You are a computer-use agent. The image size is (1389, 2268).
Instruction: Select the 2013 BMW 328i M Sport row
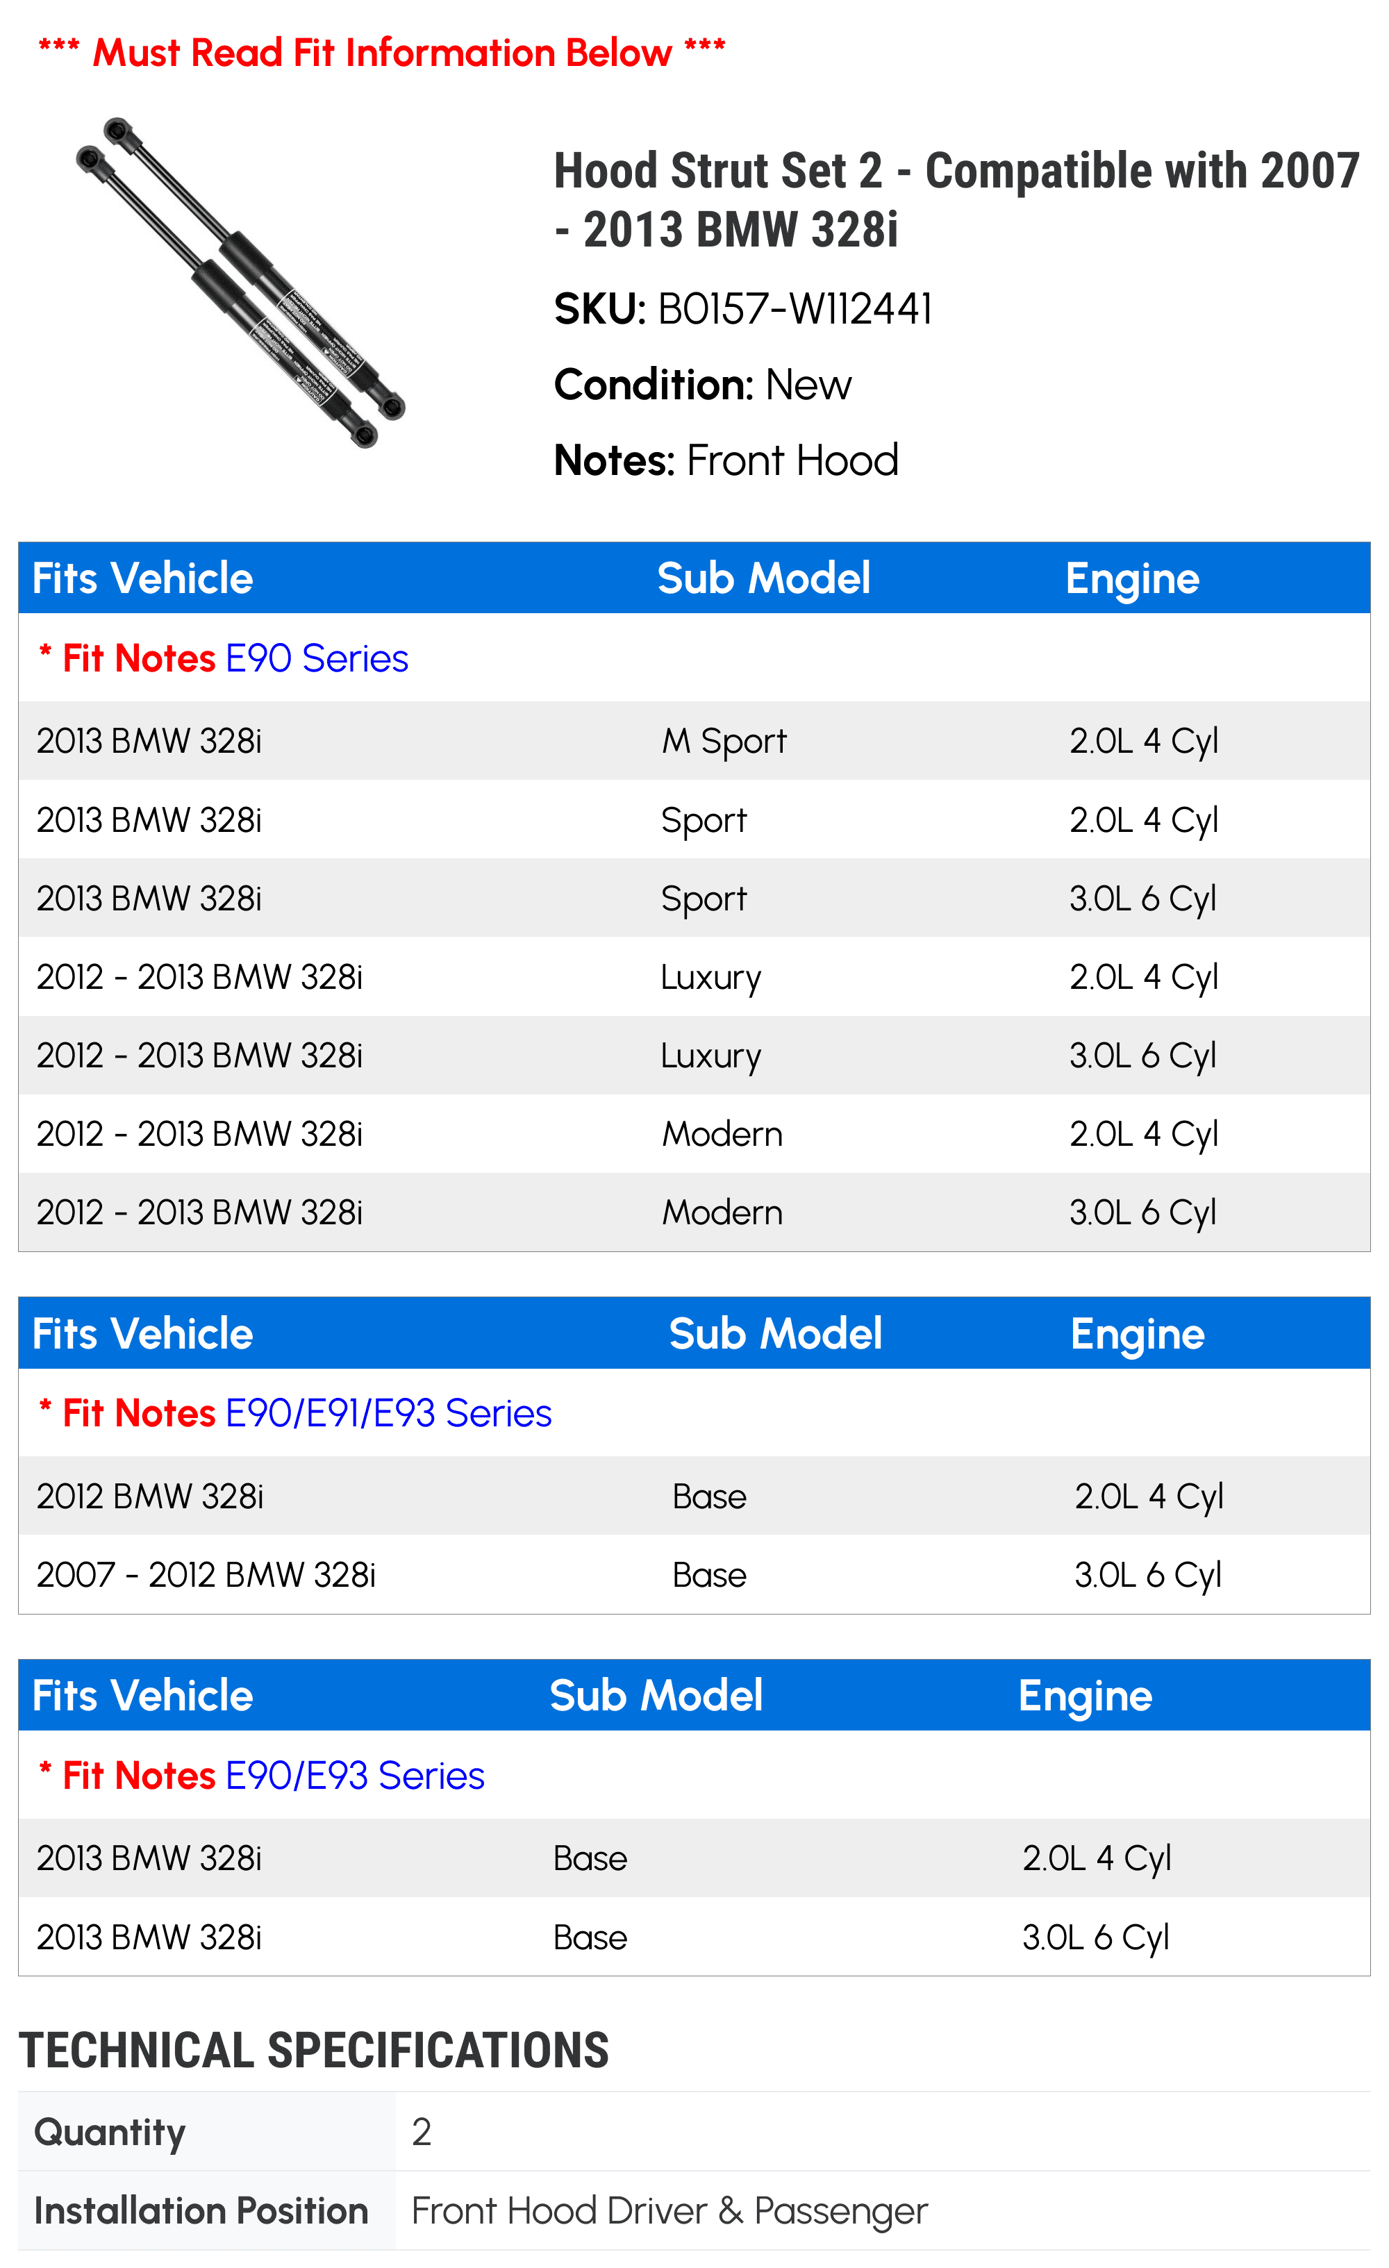click(x=694, y=741)
